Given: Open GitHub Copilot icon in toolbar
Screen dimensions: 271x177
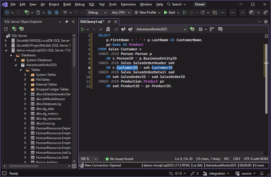Looking at the screenshot, I should tap(252, 12).
